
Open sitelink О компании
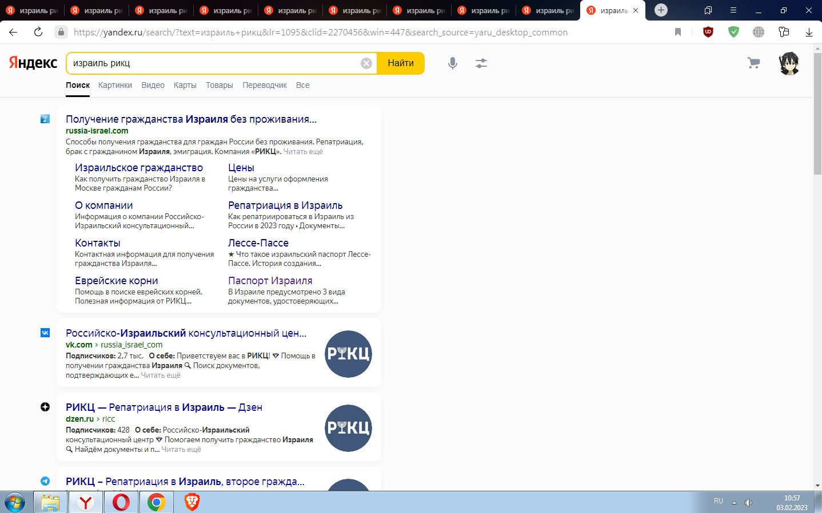103,205
